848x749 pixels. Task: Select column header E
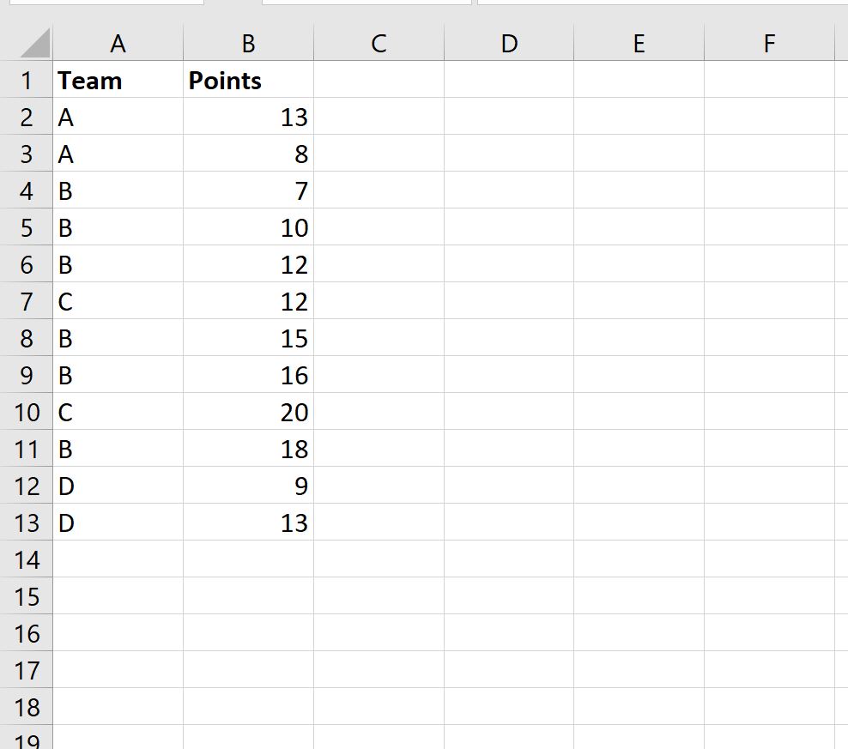click(x=639, y=42)
